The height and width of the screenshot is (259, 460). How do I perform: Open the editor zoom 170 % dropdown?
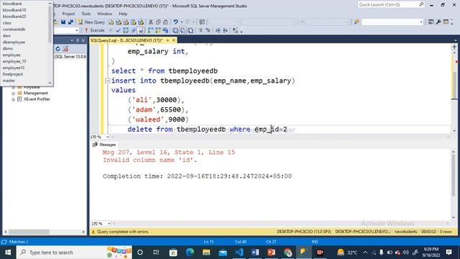(107, 137)
